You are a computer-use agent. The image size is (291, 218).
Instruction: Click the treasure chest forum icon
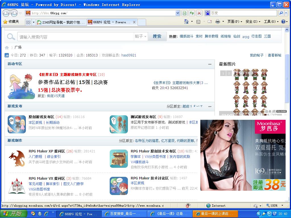(119, 159)
